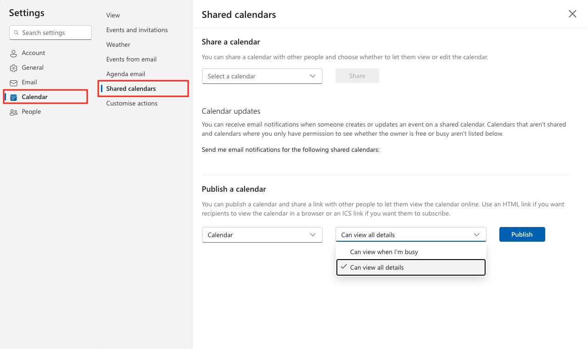Click the Share a calendar heading
This screenshot has height=349, width=587.
231,42
